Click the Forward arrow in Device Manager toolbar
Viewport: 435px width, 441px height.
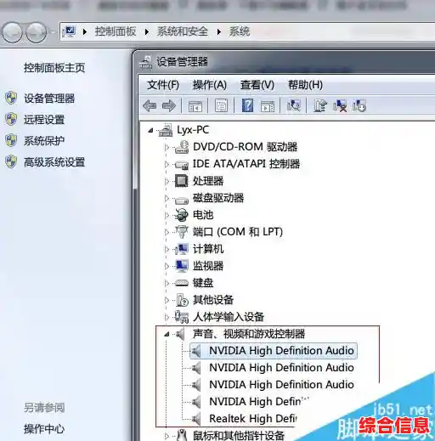pyautogui.click(x=169, y=106)
